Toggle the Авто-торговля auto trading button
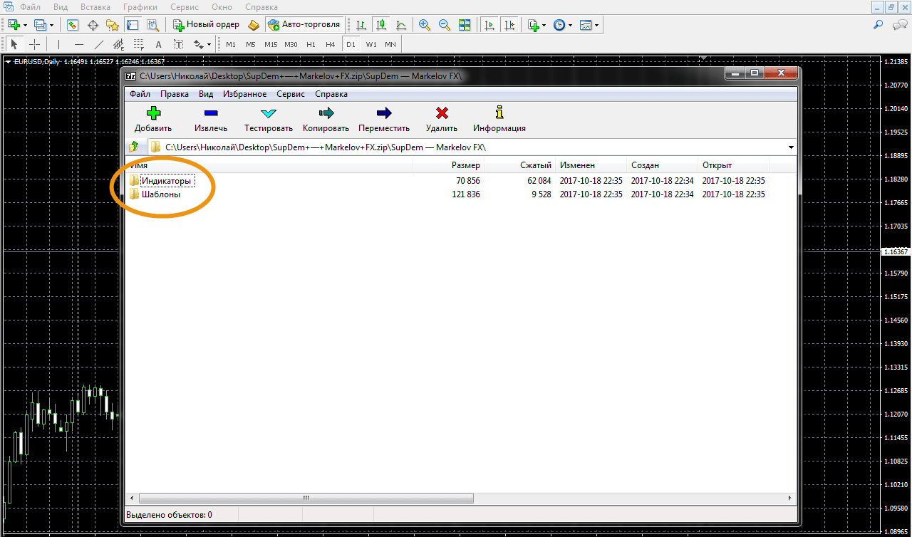 click(304, 25)
